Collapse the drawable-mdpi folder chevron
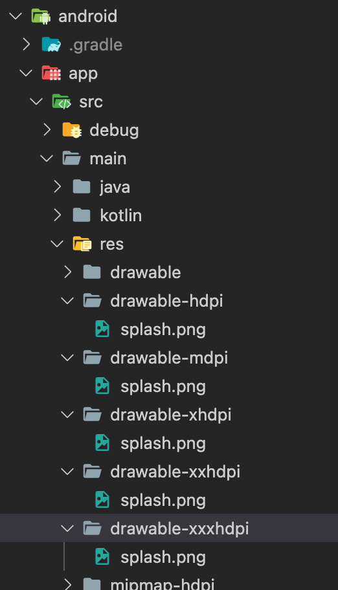Screen dimensions: 338x590 point(67,358)
